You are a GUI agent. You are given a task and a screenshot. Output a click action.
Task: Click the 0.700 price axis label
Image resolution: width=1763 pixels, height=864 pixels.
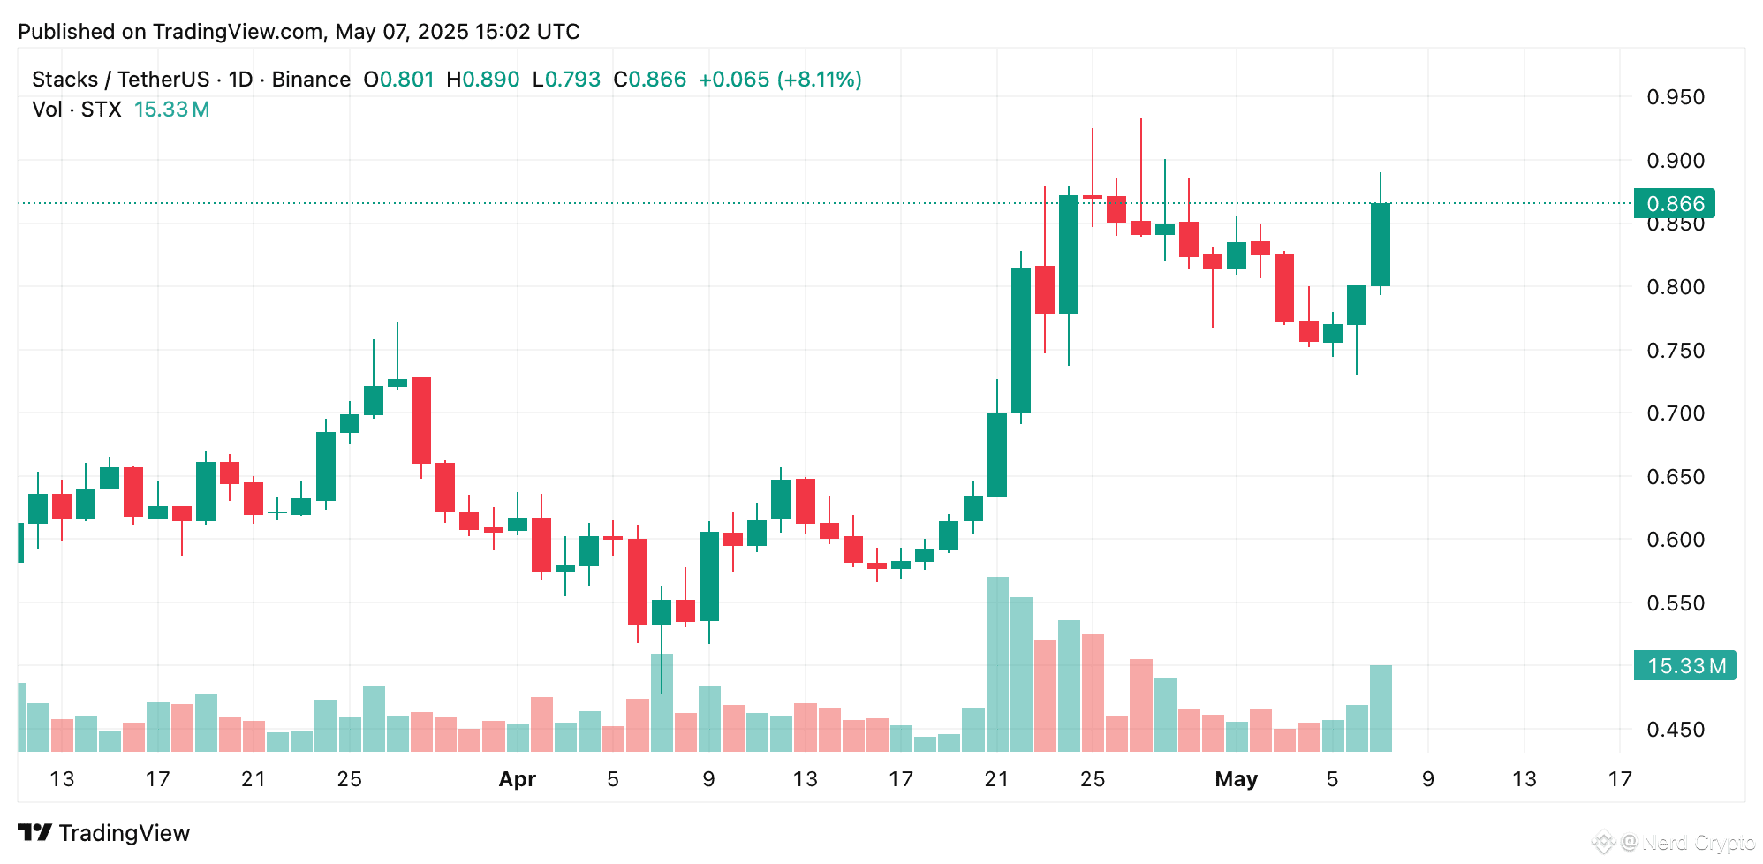1676,413
